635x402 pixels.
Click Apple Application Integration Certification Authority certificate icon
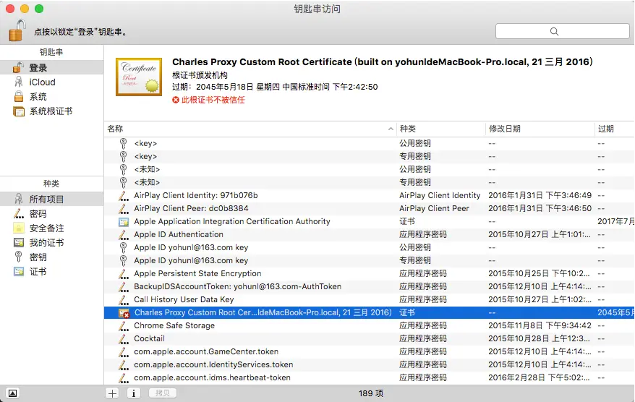pos(124,221)
